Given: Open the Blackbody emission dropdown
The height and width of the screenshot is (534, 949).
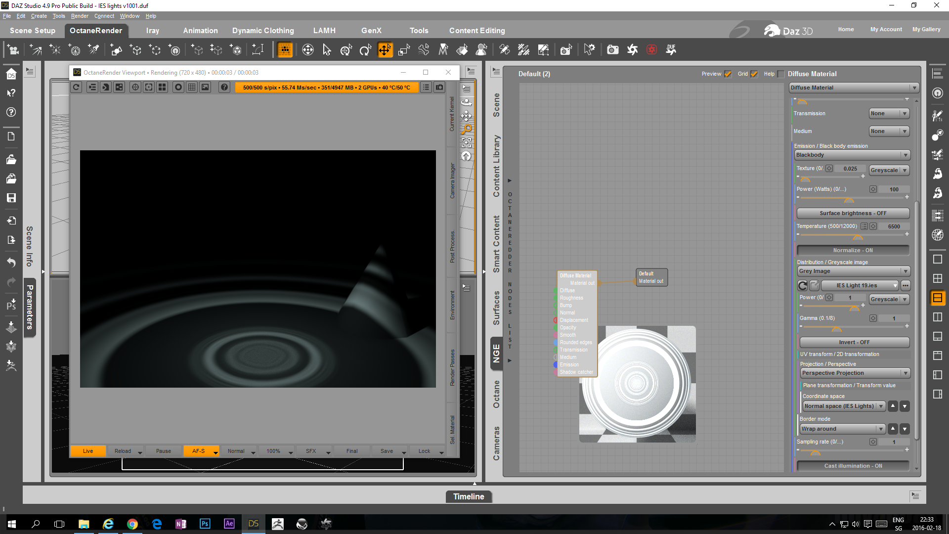Looking at the screenshot, I should tap(852, 155).
